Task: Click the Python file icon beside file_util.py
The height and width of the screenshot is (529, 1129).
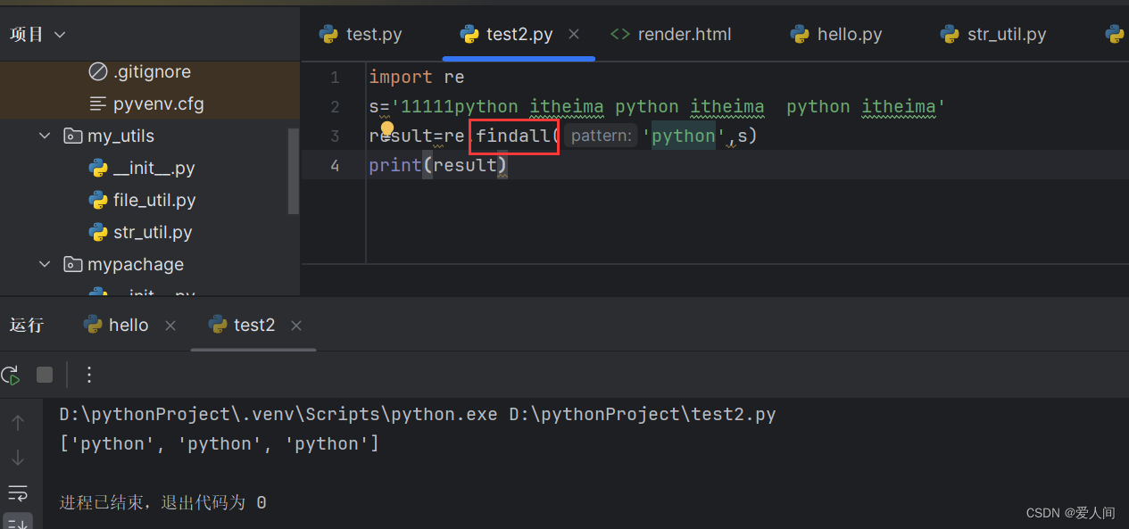Action: (x=97, y=200)
